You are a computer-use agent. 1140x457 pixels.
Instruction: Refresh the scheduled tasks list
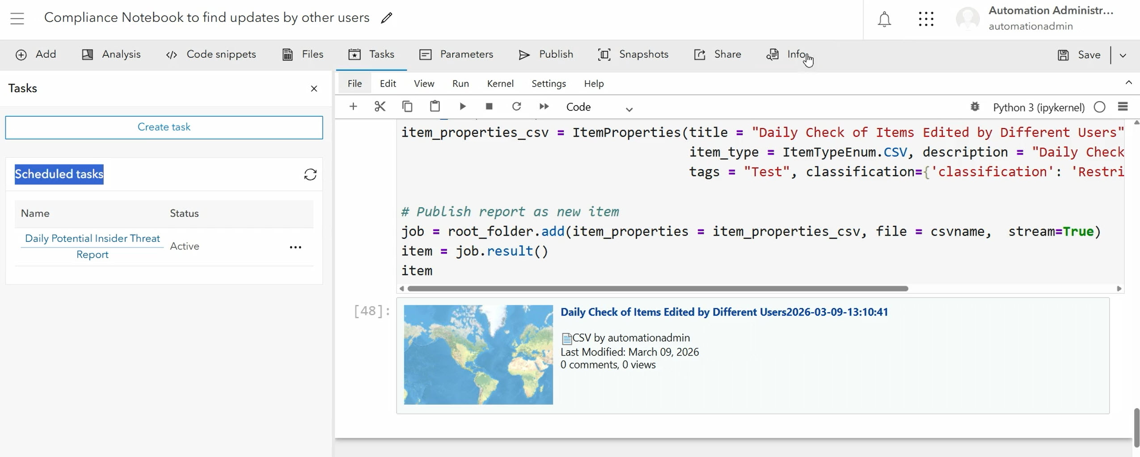click(x=310, y=174)
